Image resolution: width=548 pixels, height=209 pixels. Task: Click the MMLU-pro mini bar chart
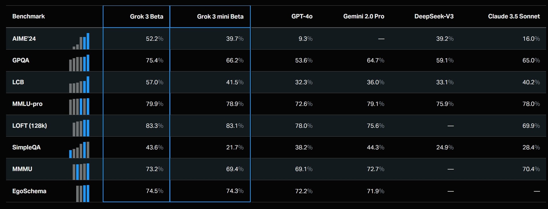[x=79, y=107]
